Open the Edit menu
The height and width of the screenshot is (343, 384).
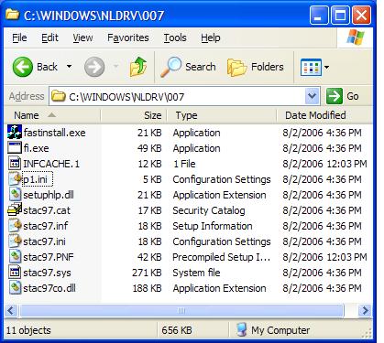tap(49, 38)
